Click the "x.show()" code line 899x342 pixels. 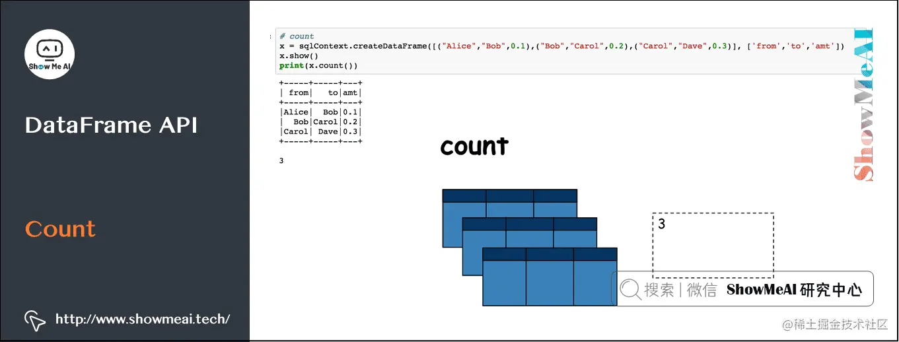pos(298,56)
